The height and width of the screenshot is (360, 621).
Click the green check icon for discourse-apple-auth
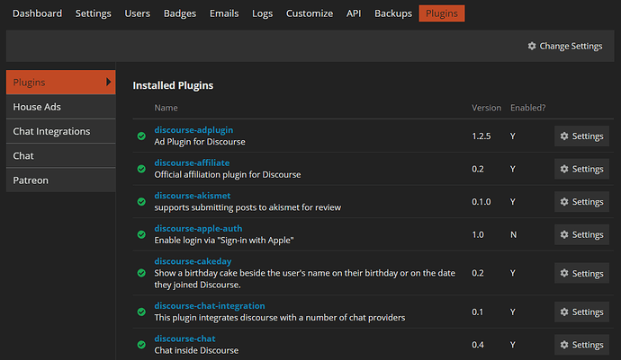141,234
